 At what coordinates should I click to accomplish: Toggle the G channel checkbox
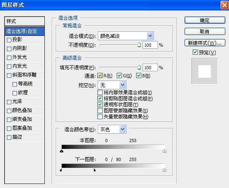119,76
